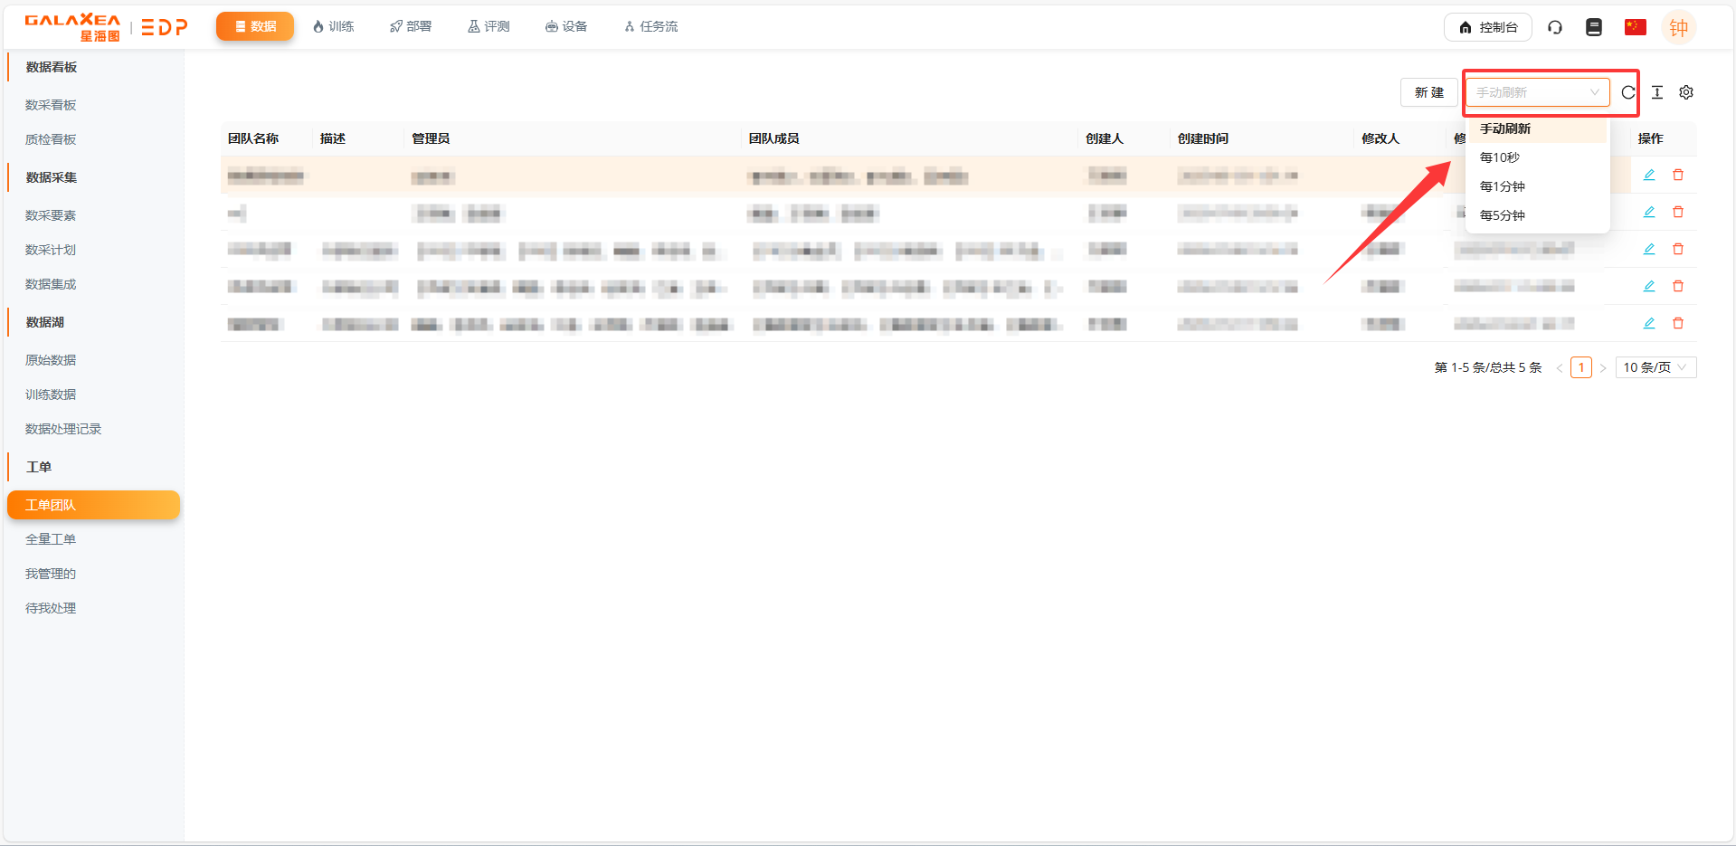Click page number 1 in pagination

1580,367
